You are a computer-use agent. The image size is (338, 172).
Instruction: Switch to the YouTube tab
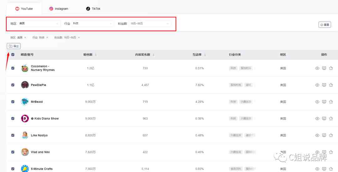click(x=24, y=9)
